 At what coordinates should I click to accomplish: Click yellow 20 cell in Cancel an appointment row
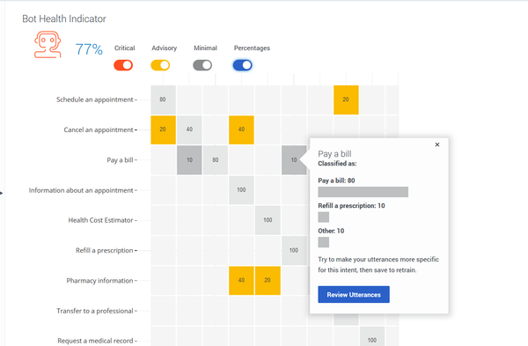(163, 129)
